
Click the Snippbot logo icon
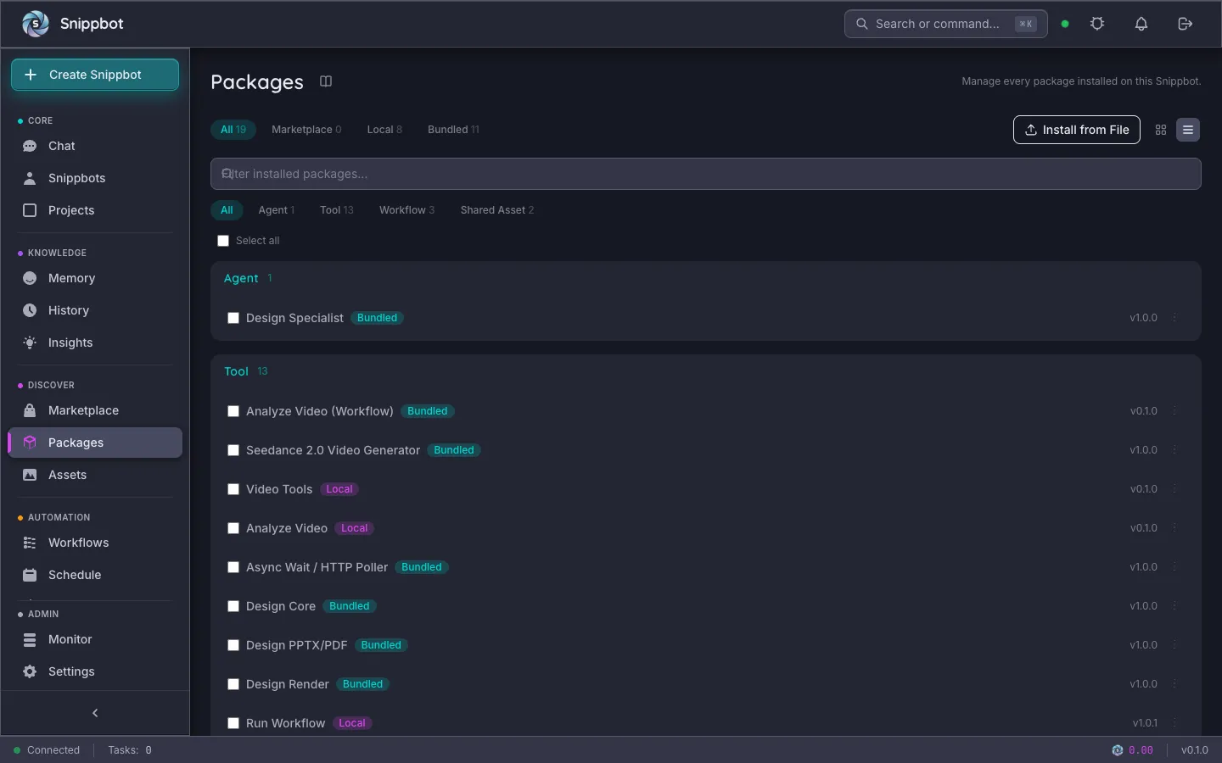pos(36,24)
